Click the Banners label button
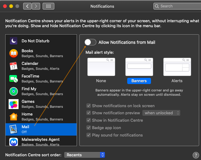This screenshot has height=160, width=201. pyautogui.click(x=139, y=81)
